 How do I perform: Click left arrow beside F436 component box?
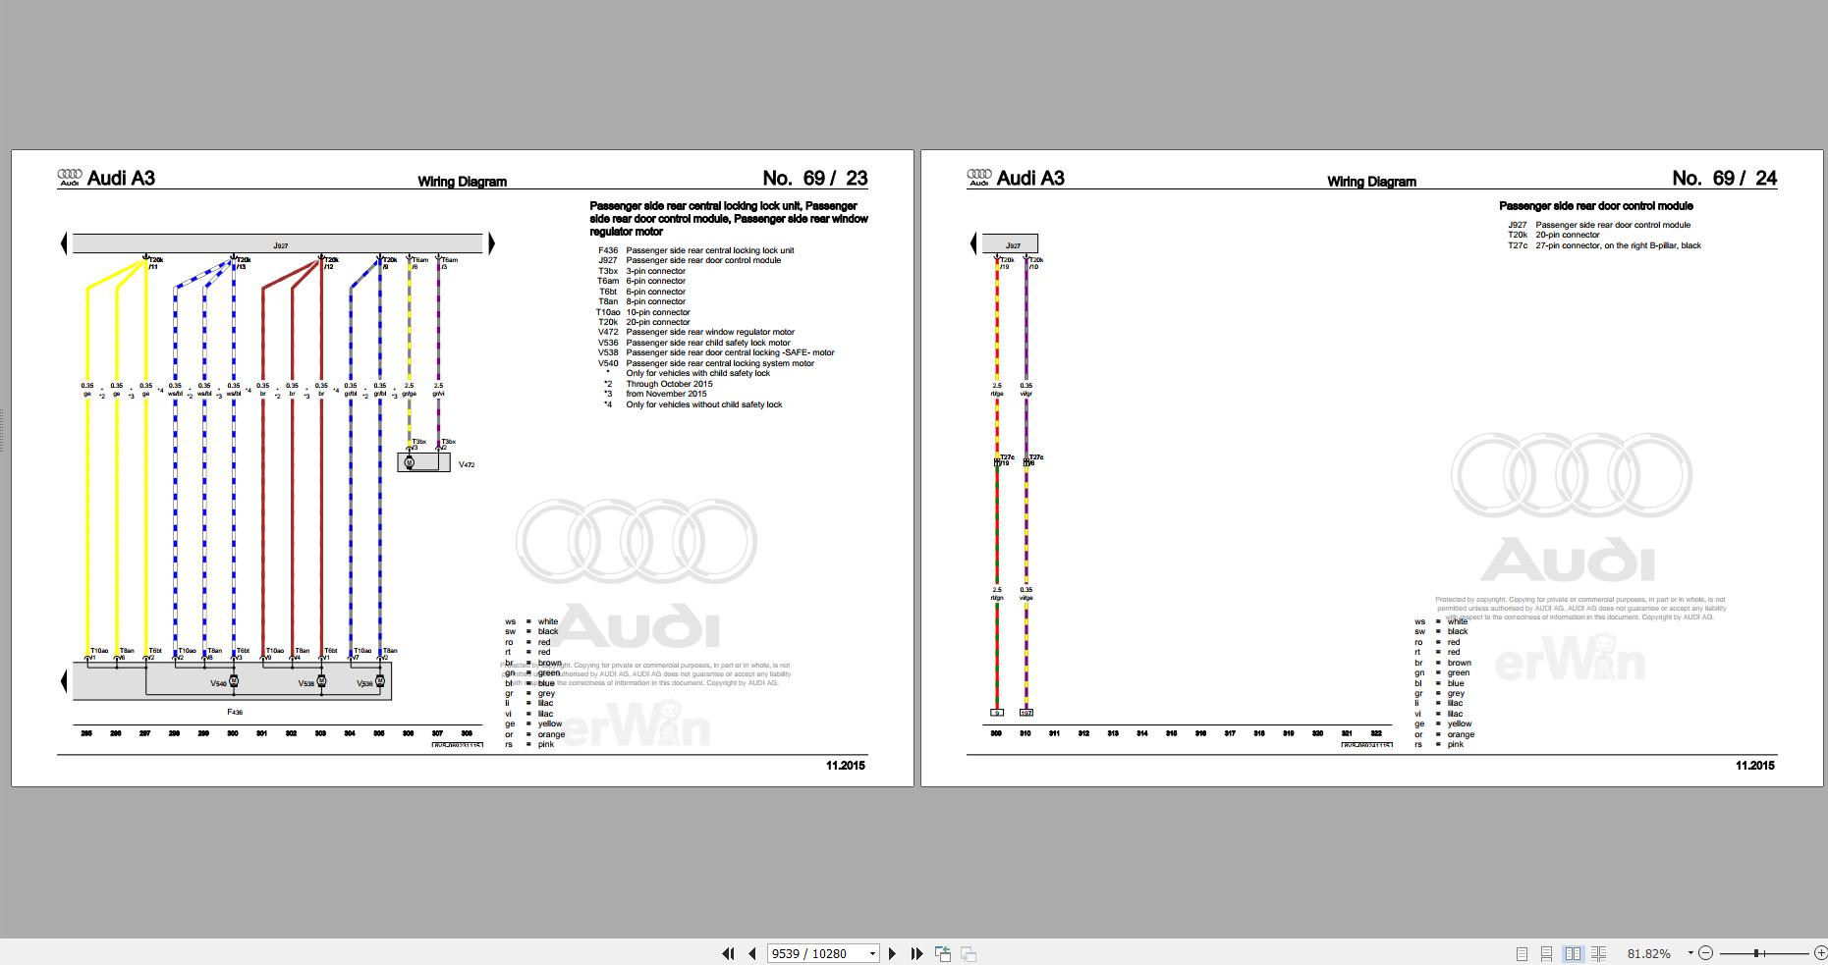pos(64,679)
